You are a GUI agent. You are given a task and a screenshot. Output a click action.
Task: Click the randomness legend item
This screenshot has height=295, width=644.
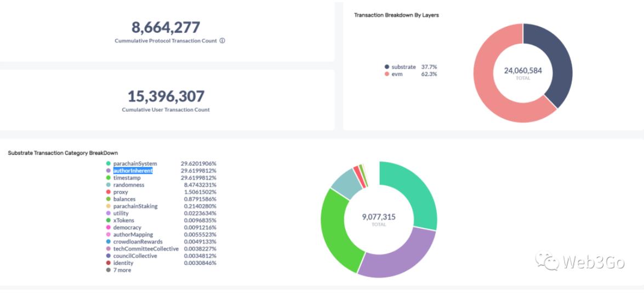pos(128,185)
